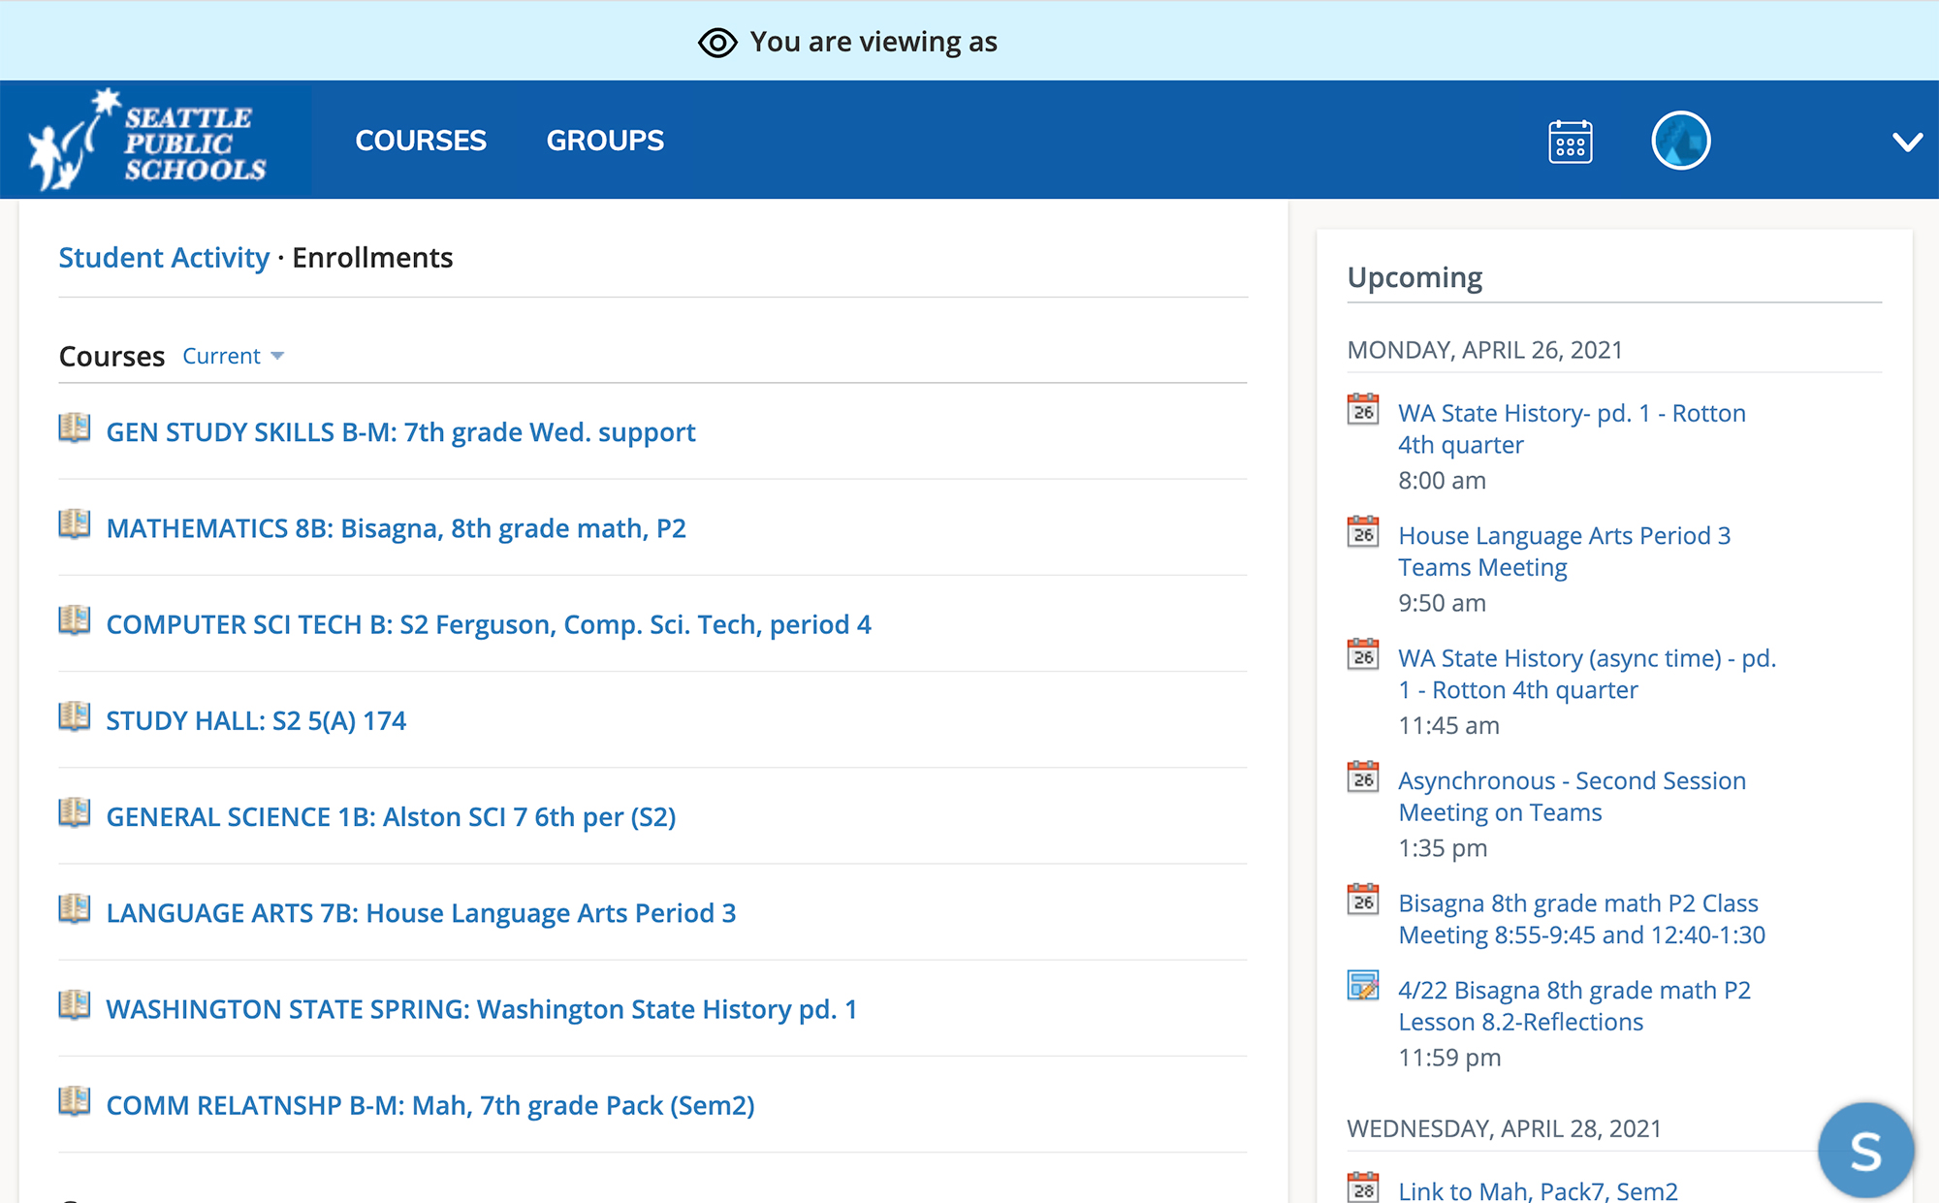Expand the account menu chevron
The width and height of the screenshot is (1939, 1203).
(1907, 142)
